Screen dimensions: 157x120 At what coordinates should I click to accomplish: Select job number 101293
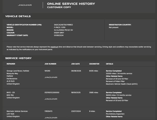point(47,71)
